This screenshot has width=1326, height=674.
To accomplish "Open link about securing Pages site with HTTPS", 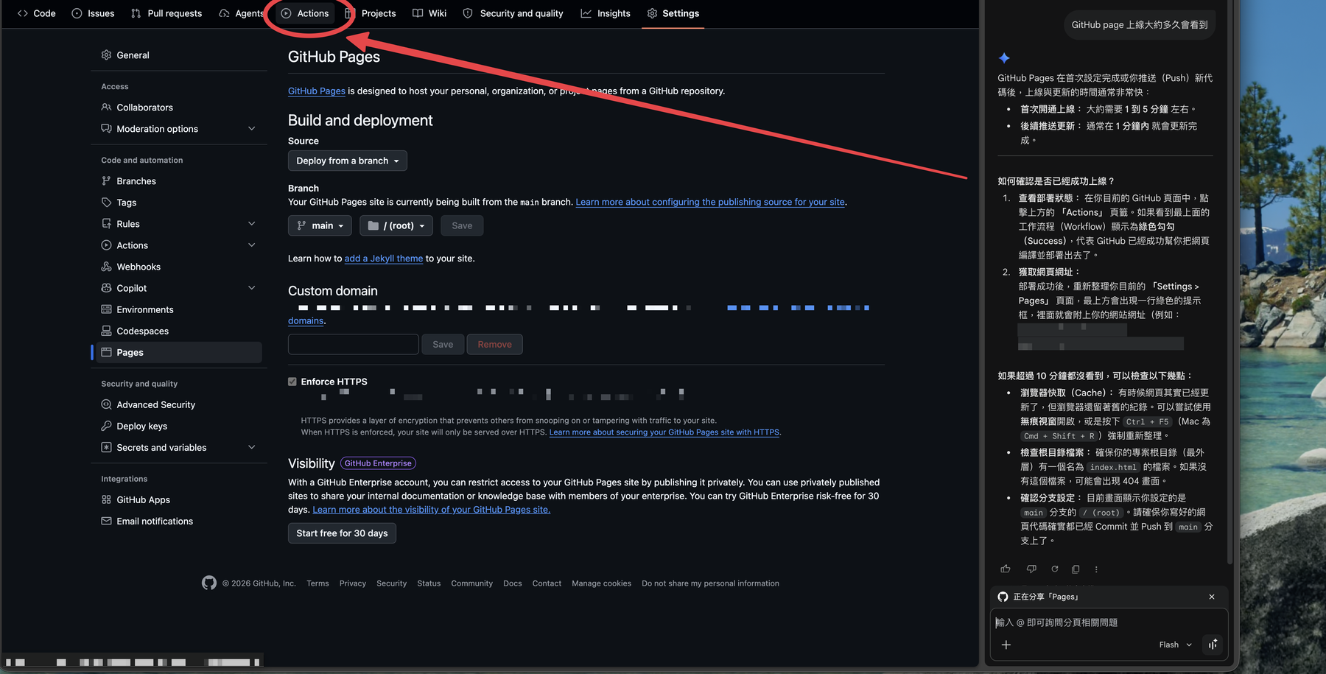I will pos(664,432).
